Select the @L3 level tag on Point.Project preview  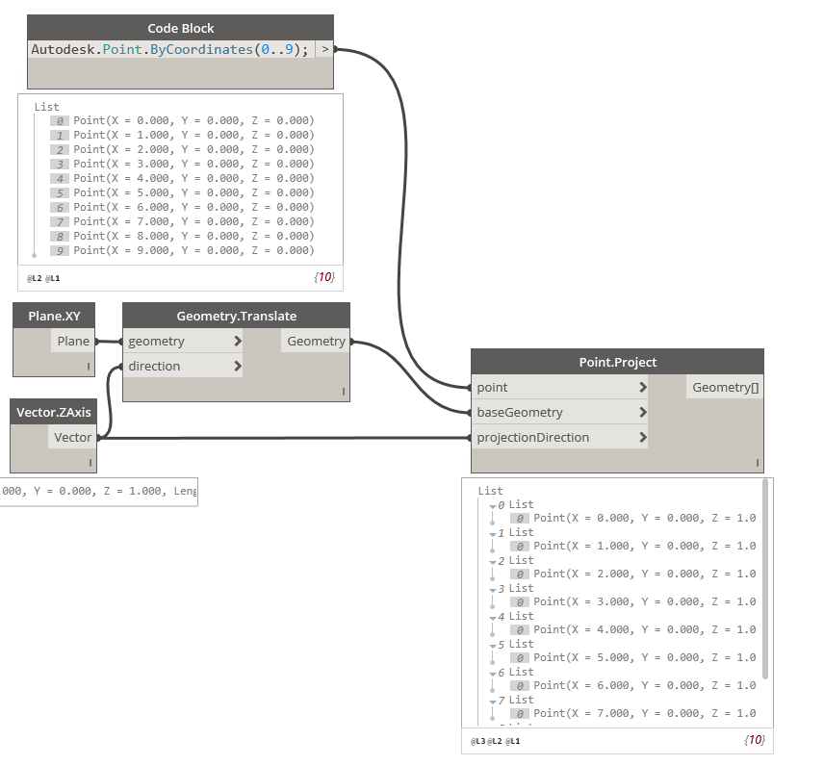[x=476, y=741]
